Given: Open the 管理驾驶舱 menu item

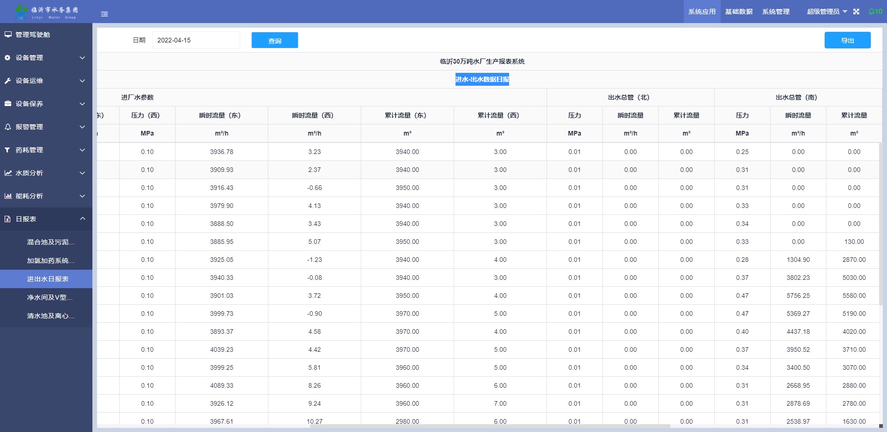Looking at the screenshot, I should 46,35.
